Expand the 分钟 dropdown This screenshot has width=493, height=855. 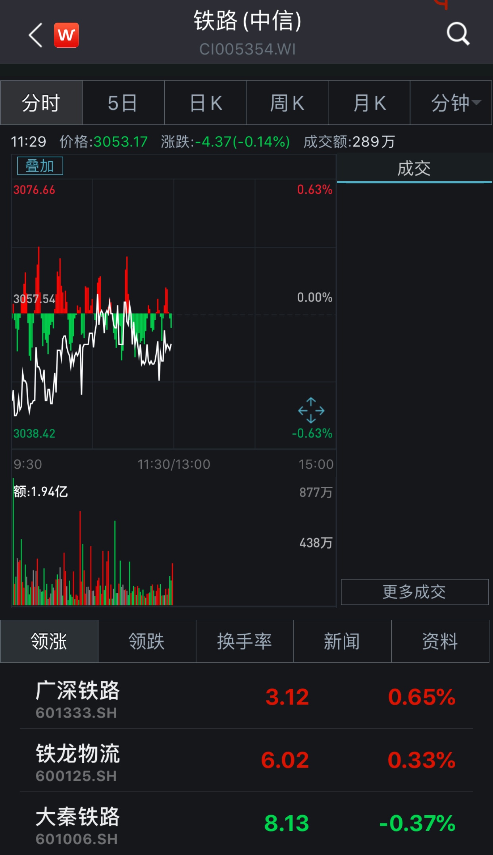coord(451,103)
